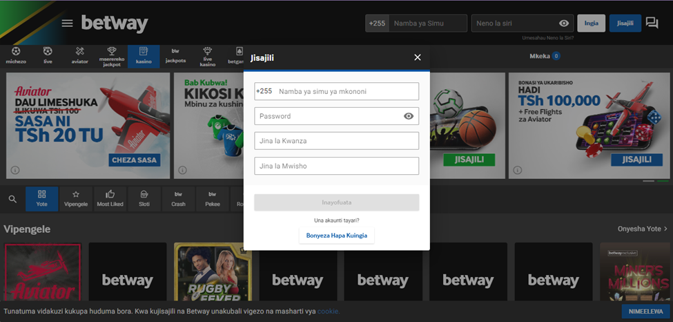Toggle header password visibility eye icon
The width and height of the screenshot is (673, 322).
564,23
